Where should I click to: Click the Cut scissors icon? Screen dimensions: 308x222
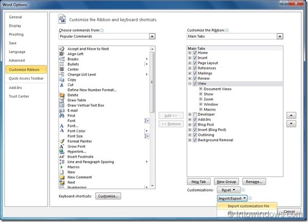click(62, 84)
